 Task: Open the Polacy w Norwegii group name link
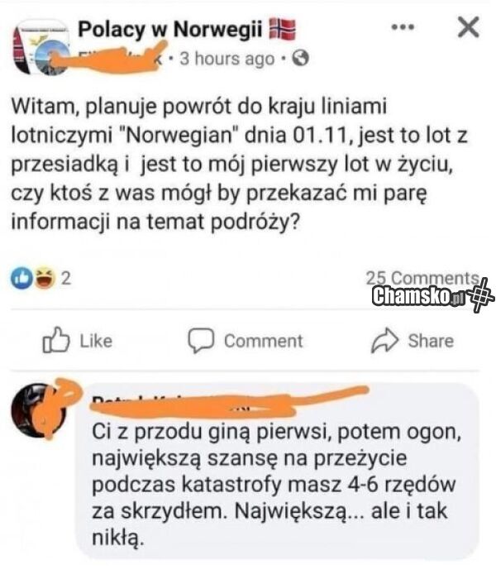pyautogui.click(x=170, y=29)
